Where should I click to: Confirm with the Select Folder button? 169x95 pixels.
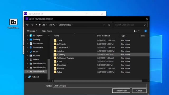pyautogui.click(x=121, y=91)
